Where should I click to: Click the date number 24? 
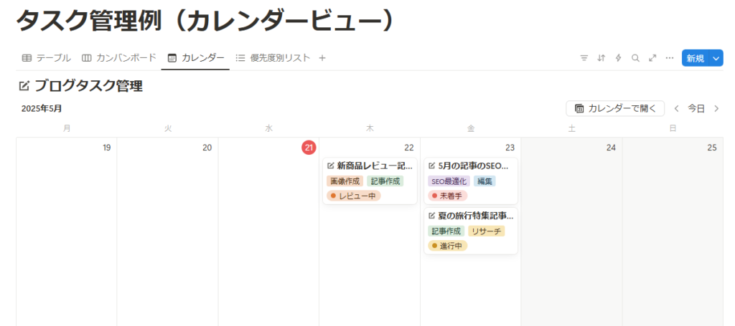click(x=611, y=148)
